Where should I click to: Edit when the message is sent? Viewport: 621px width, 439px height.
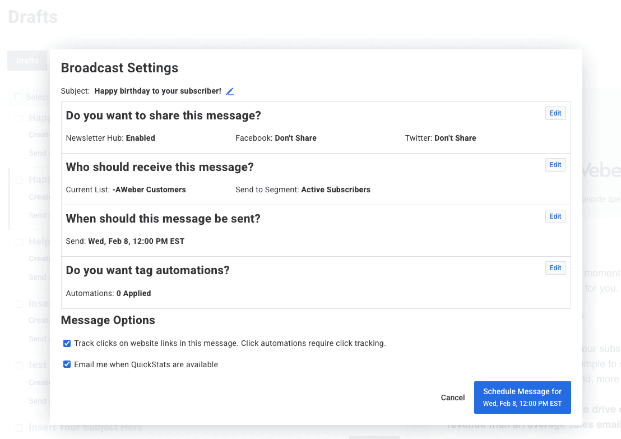(x=555, y=216)
